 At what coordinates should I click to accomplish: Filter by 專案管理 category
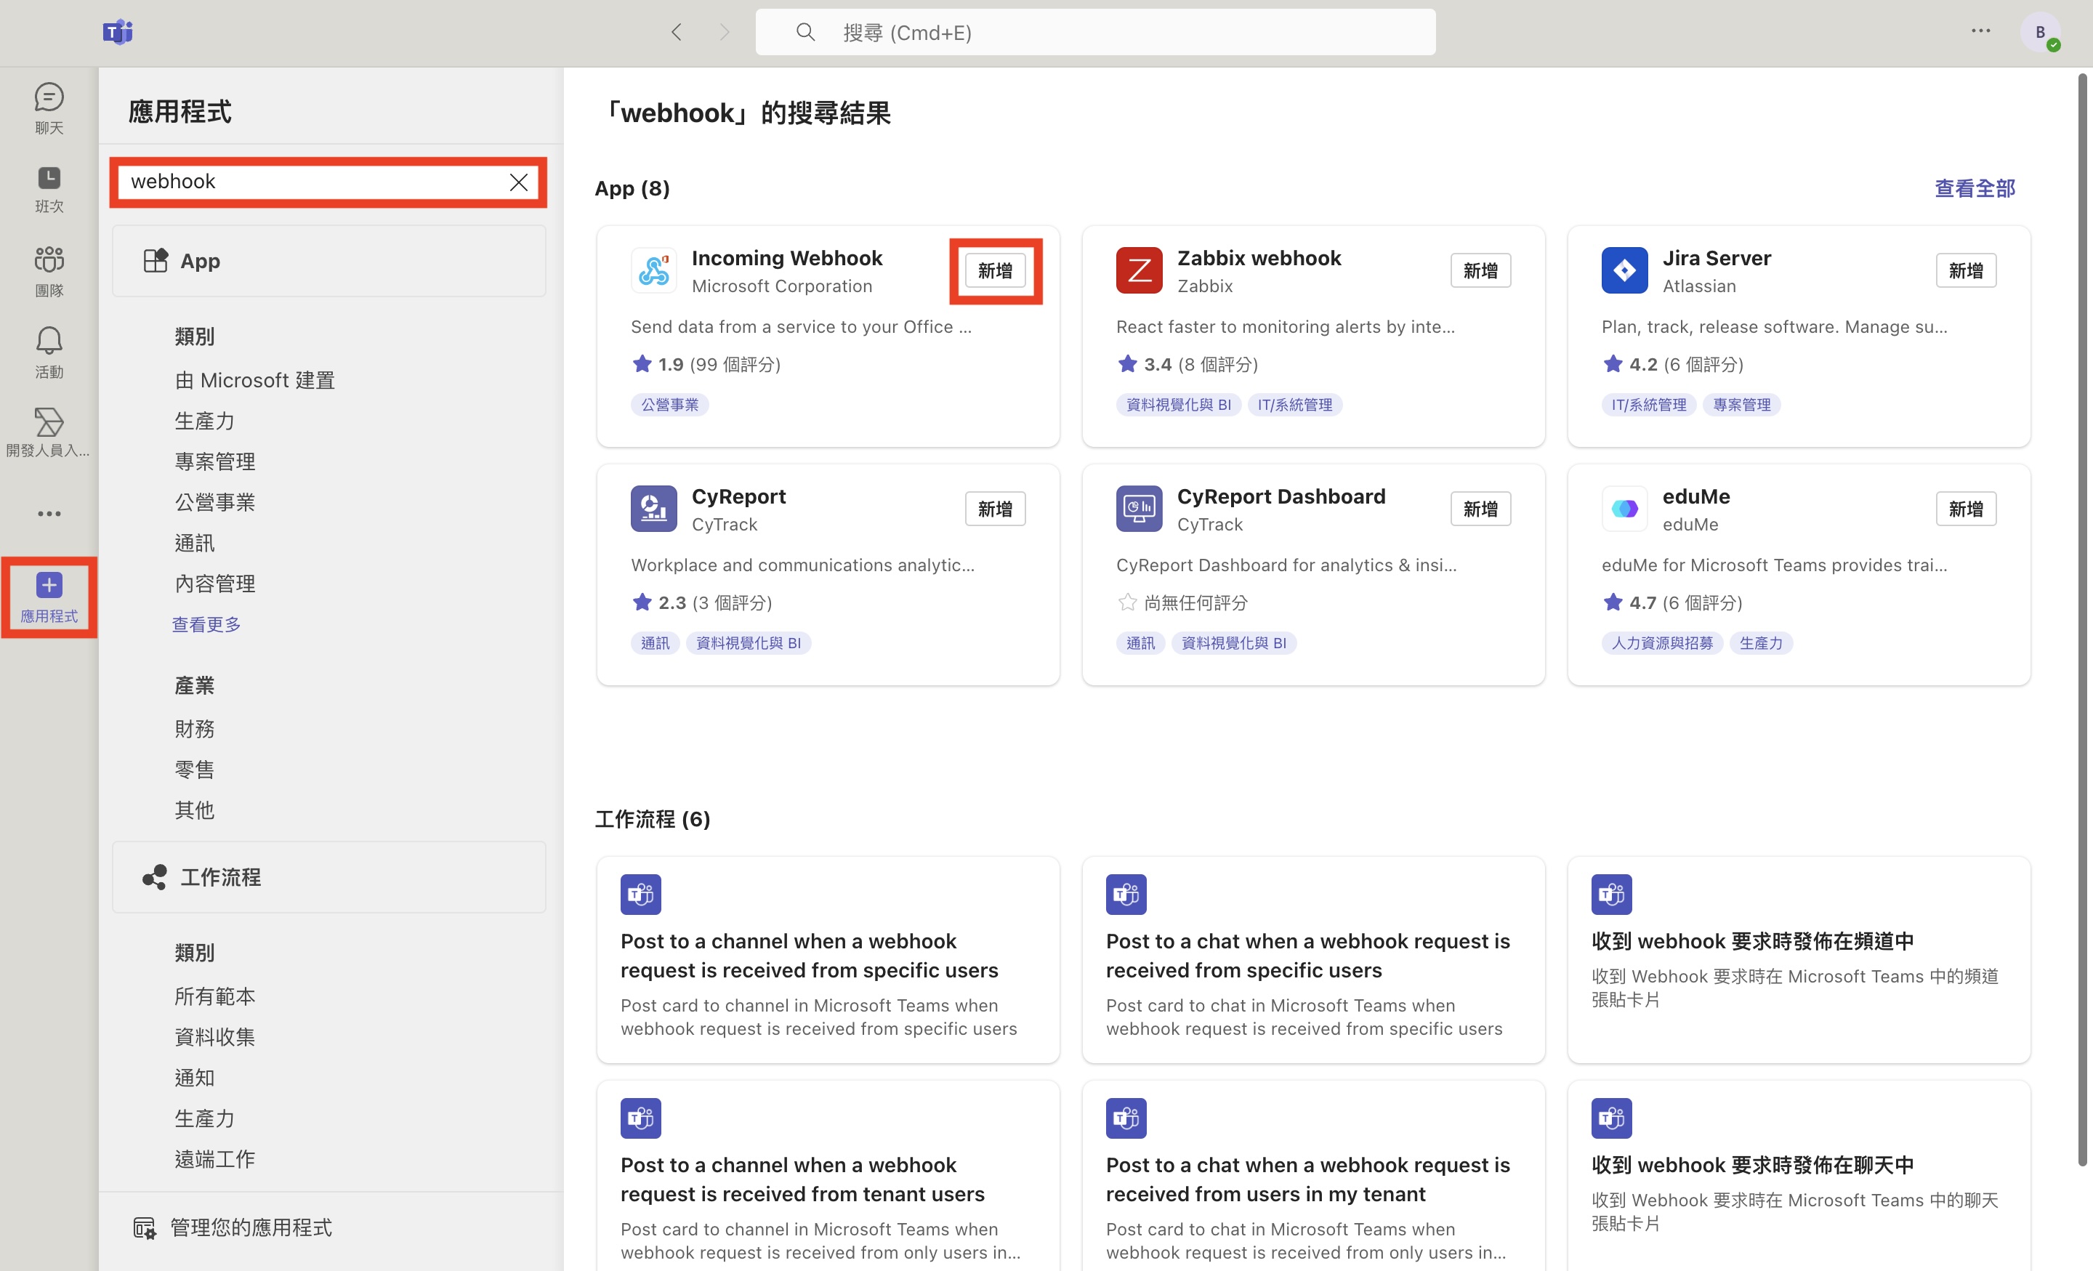click(215, 462)
